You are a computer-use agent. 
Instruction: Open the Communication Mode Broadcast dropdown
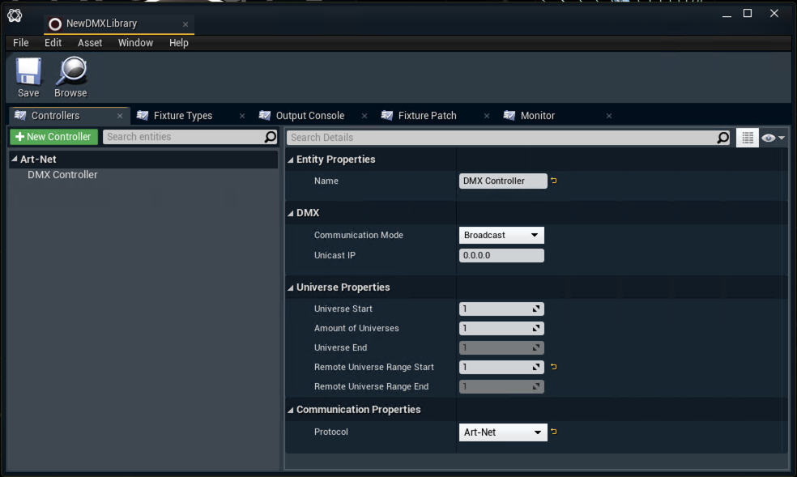point(501,235)
